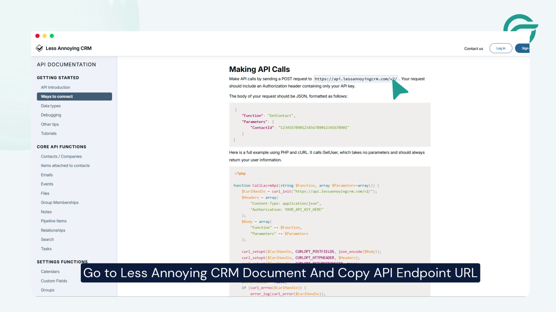Click the API DOCUMENTATION sidebar title
This screenshot has width=556, height=312.
[66, 65]
